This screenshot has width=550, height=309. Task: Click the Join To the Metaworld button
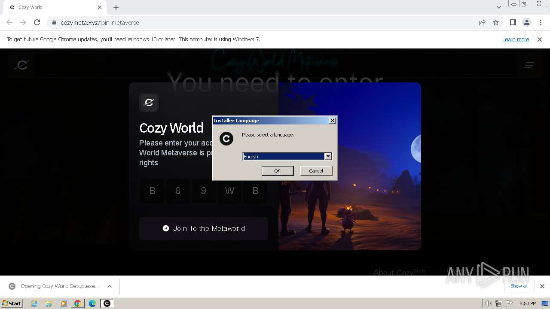point(204,228)
